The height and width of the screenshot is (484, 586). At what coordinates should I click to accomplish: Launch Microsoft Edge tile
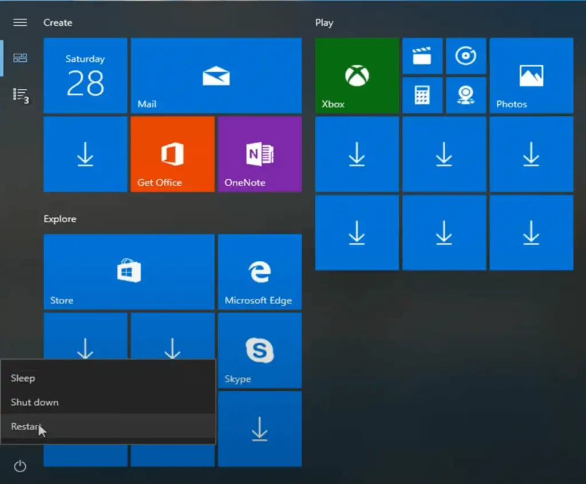coord(260,271)
